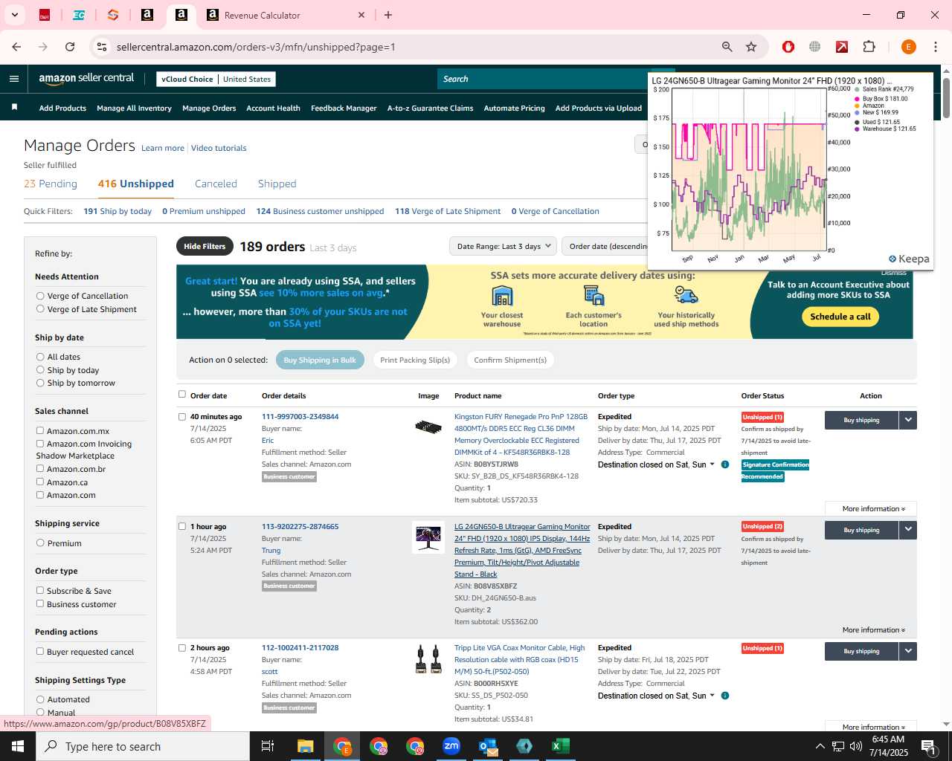Expand Buy shipping options for Kingston order

click(x=907, y=420)
